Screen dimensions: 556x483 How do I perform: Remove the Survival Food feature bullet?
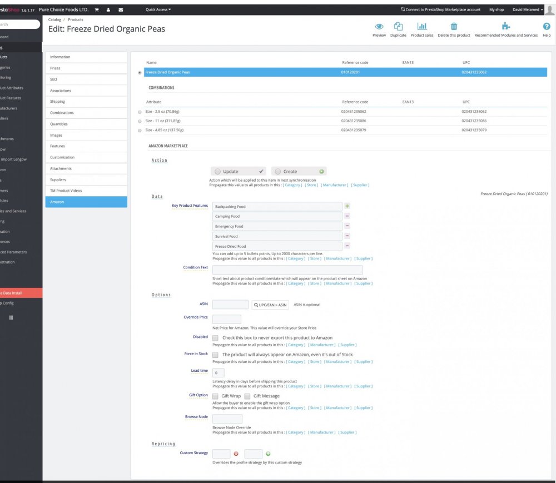point(347,236)
